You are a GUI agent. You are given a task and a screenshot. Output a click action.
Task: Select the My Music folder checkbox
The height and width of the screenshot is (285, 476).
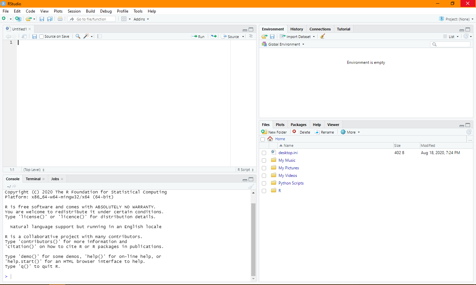(264, 160)
